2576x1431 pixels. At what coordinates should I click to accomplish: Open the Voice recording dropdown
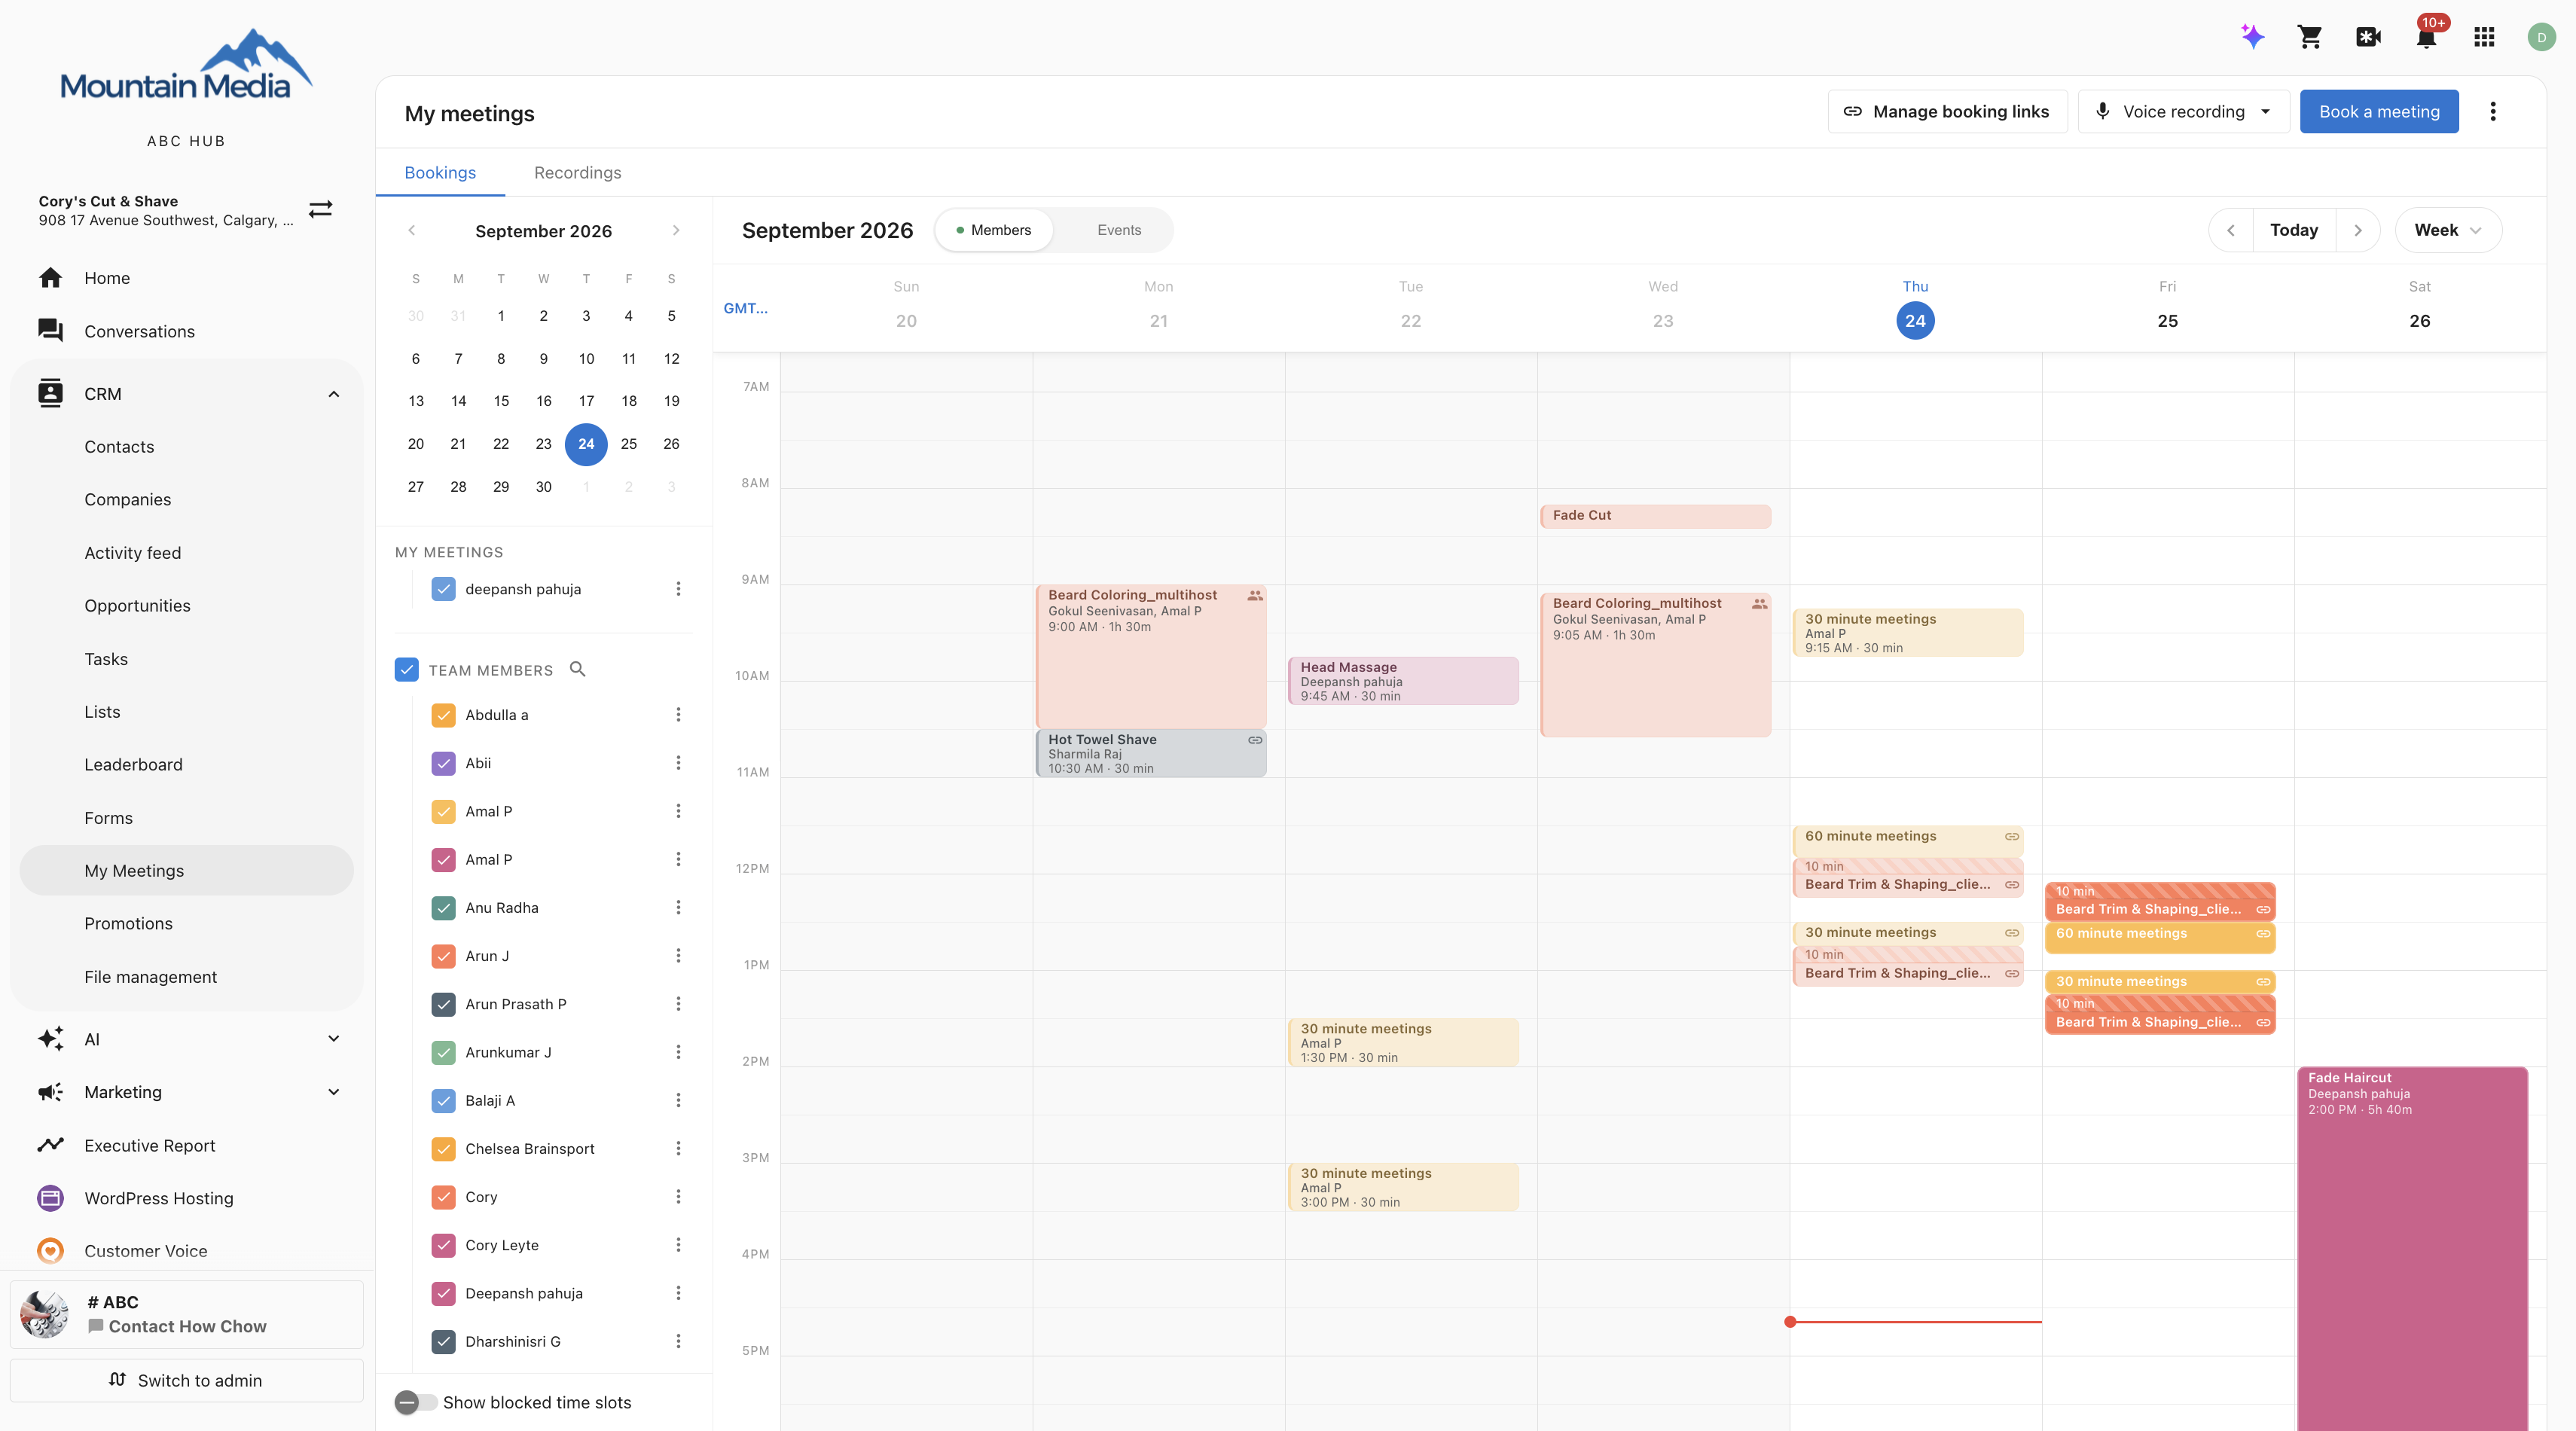click(x=2184, y=112)
